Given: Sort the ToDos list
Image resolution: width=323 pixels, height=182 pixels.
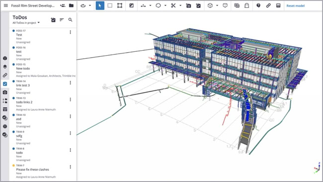Looking at the screenshot, I should tap(62, 20).
